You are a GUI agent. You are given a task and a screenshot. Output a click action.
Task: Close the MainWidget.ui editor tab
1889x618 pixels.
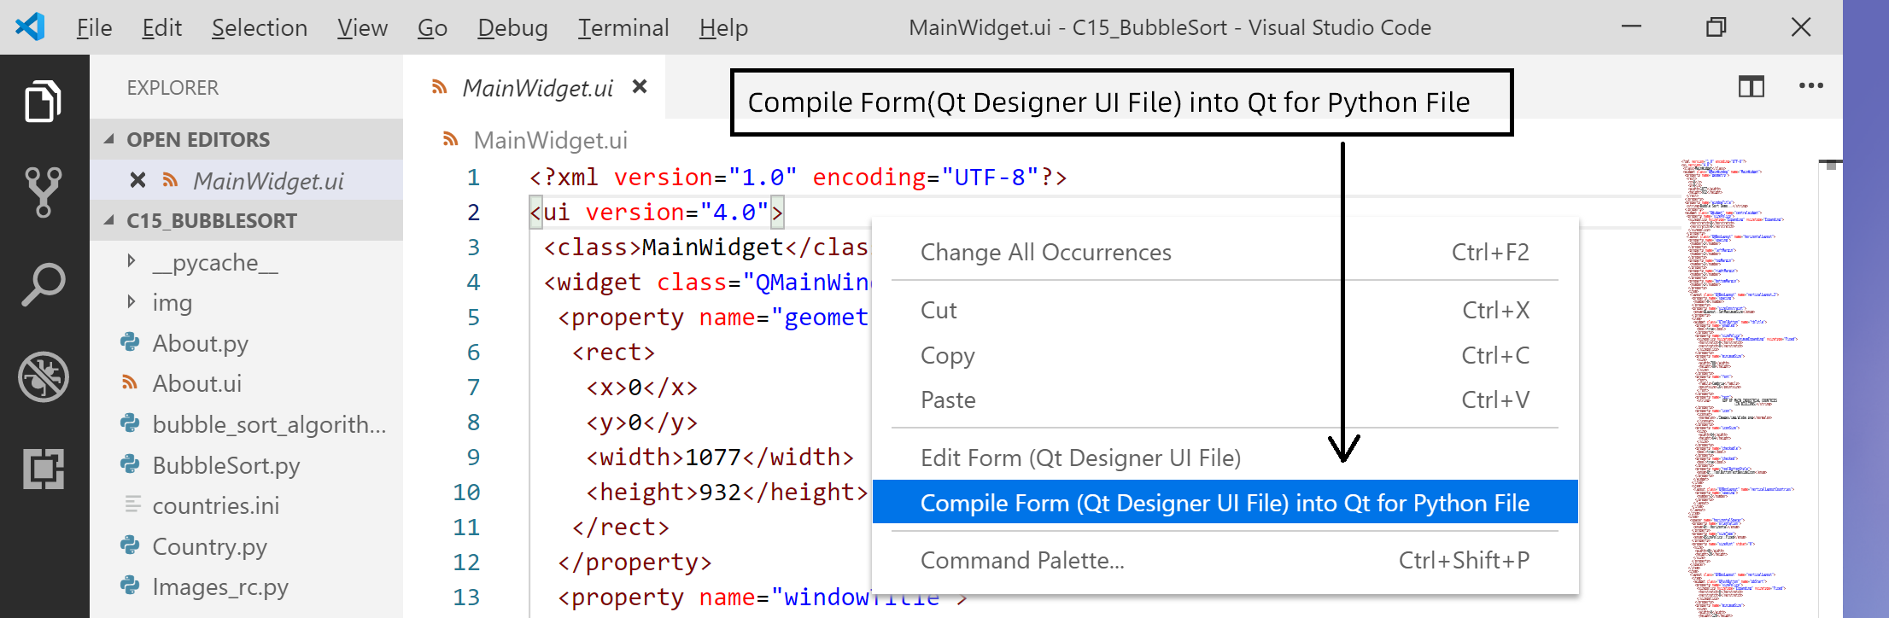point(640,86)
